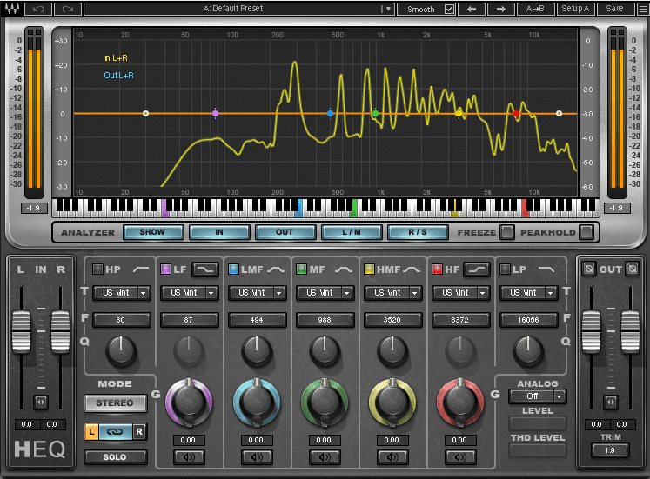Select analyzer R / S channel
Image resolution: width=650 pixels, height=479 pixels.
(418, 232)
